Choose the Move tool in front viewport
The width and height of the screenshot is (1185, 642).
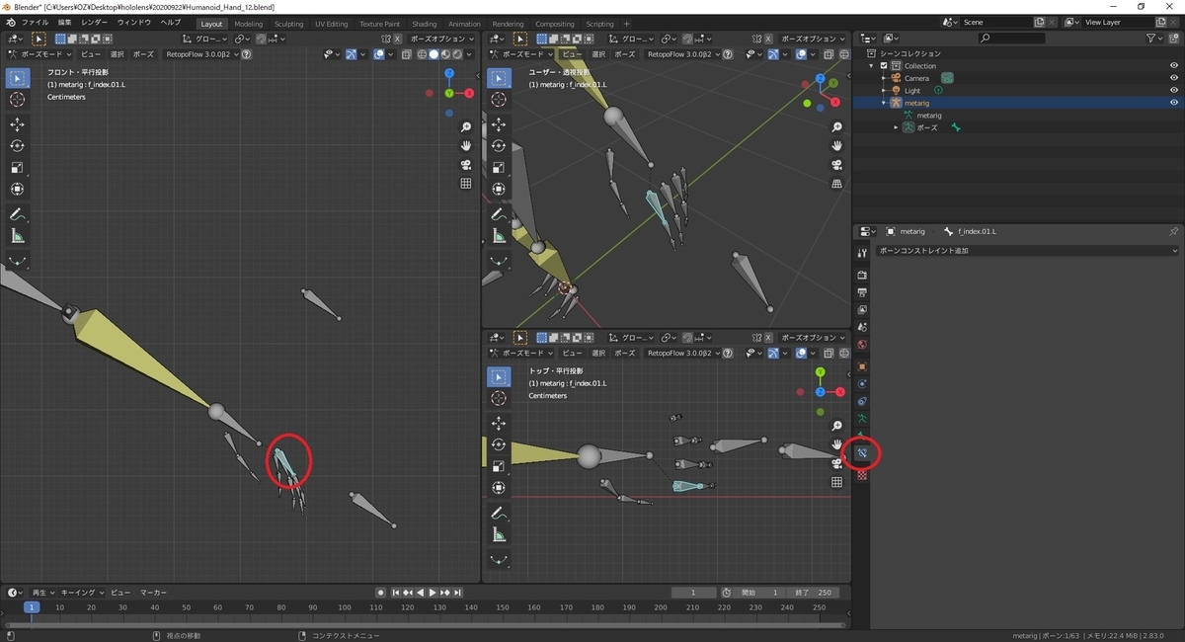point(18,124)
